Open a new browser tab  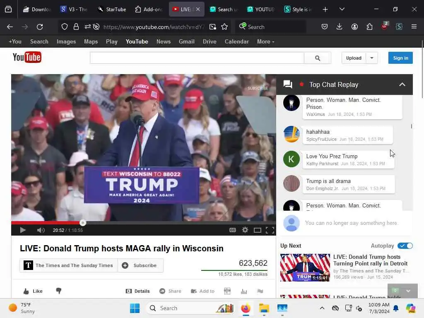(325, 10)
